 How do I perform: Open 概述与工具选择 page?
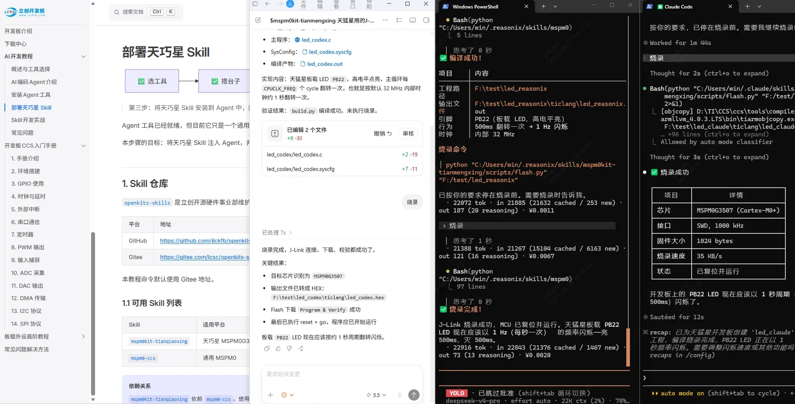click(30, 69)
